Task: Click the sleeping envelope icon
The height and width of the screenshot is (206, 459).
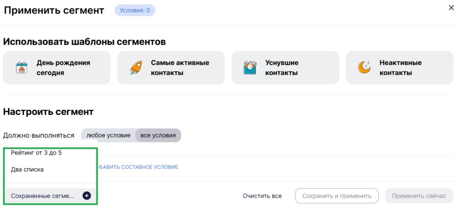Action: pyautogui.click(x=250, y=67)
